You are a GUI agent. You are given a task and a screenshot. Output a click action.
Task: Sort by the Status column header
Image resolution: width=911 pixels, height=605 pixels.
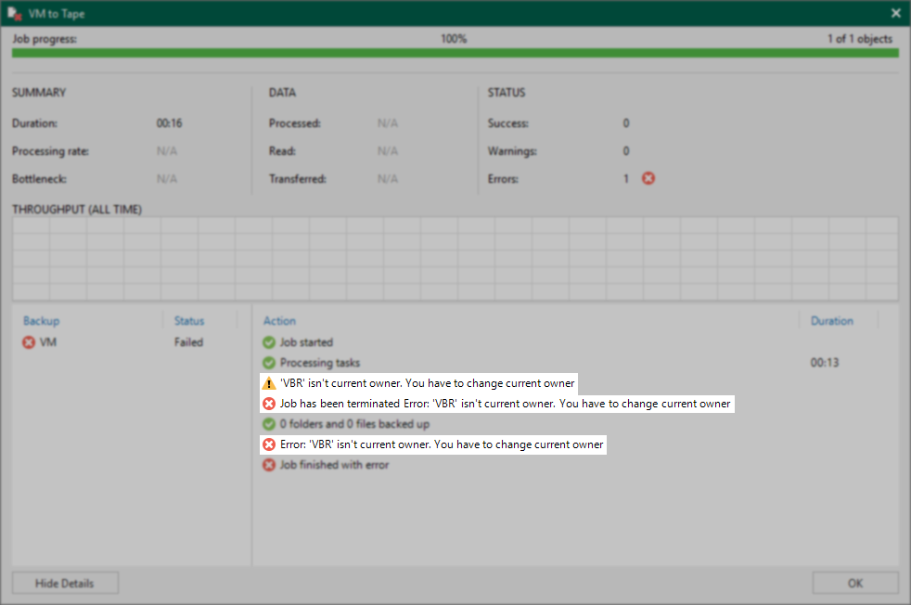click(189, 321)
